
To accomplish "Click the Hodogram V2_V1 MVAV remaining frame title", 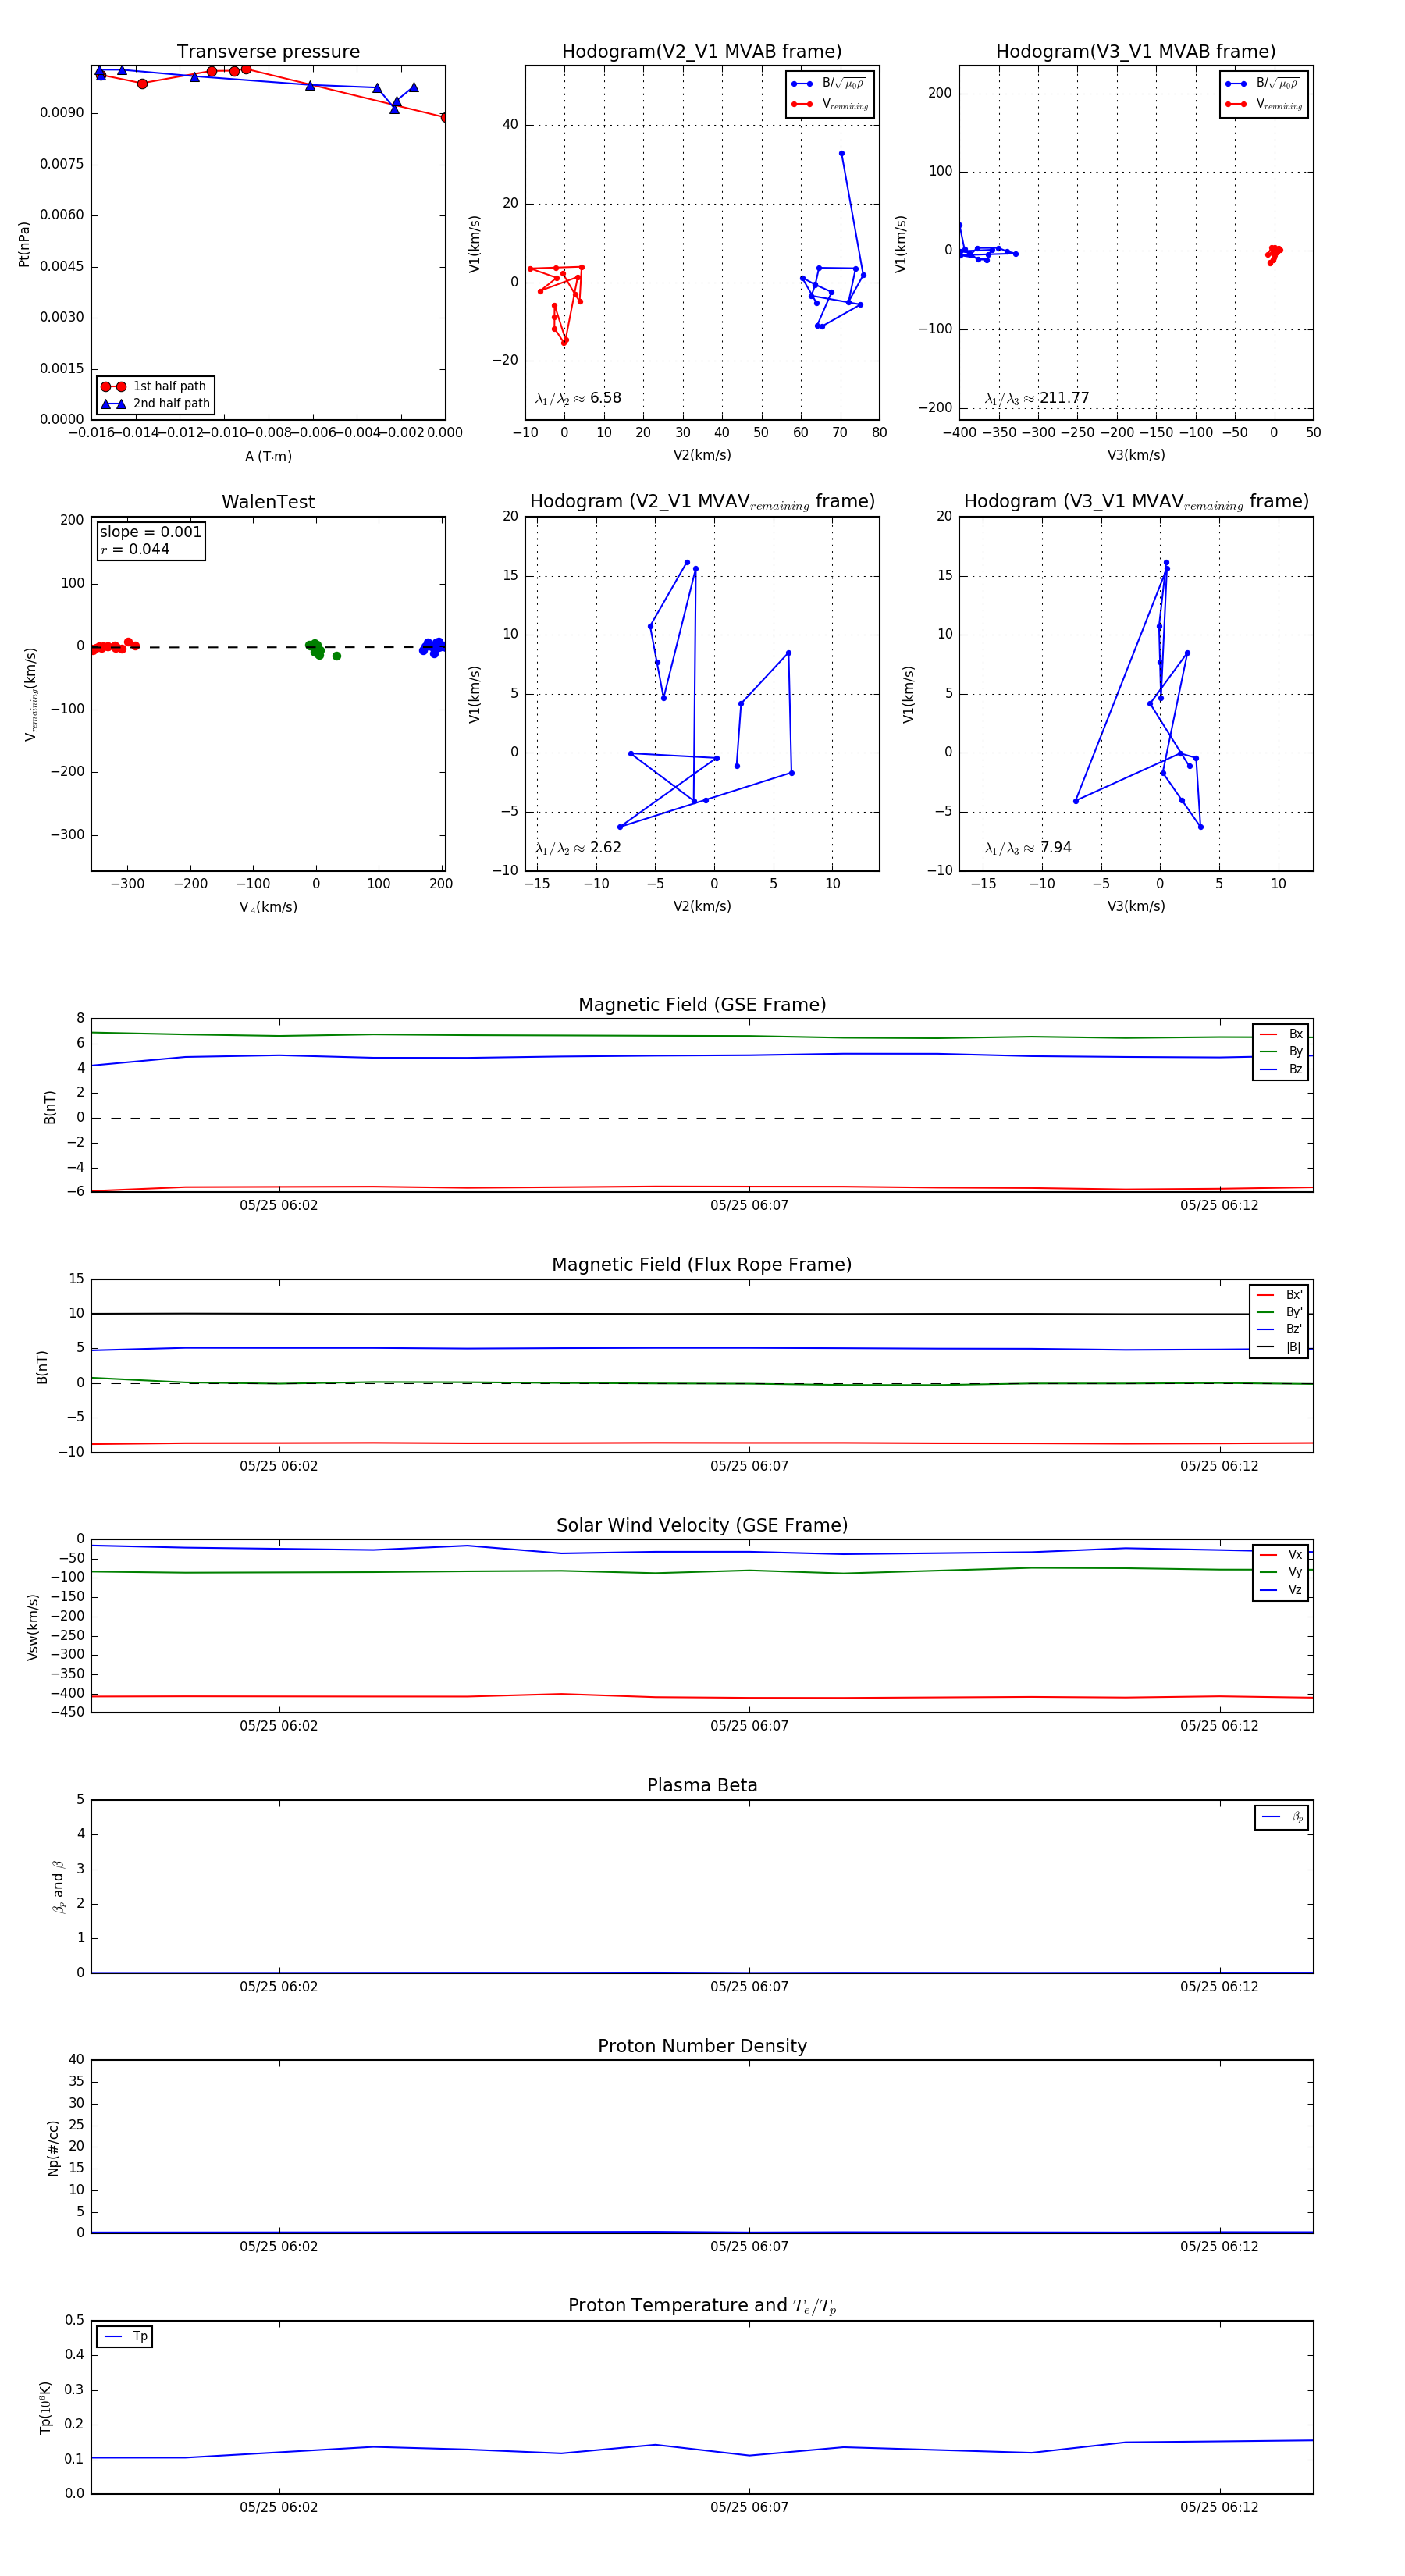I will point(702,502).
